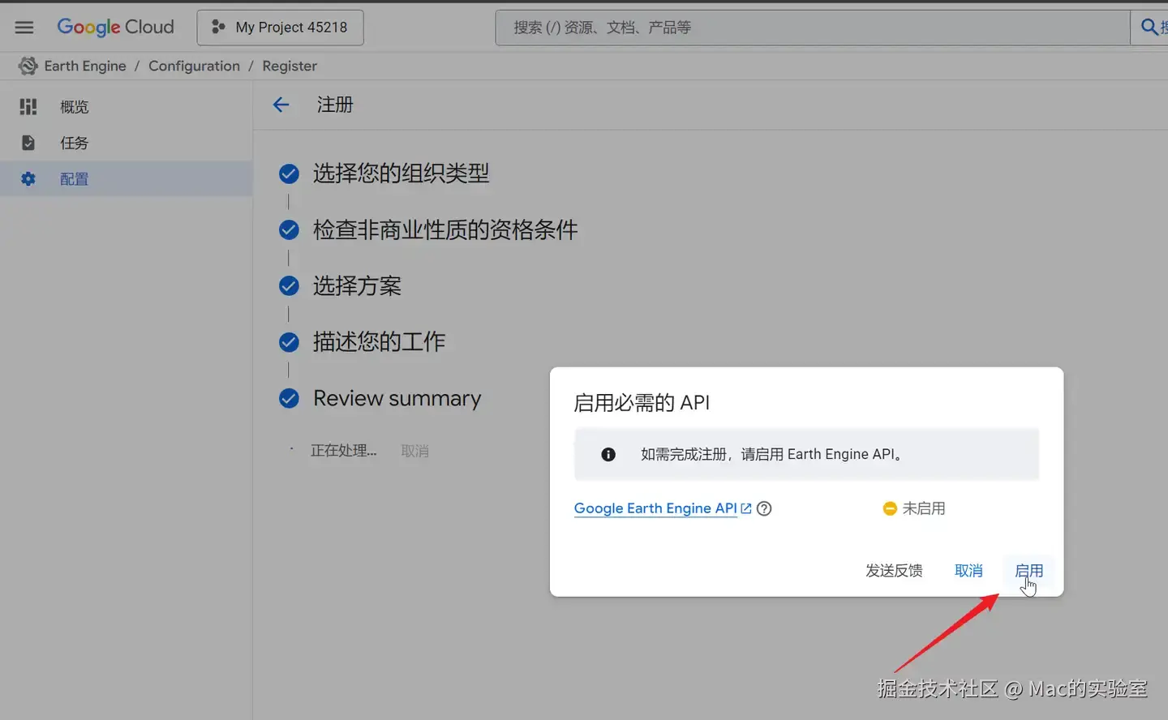
Task: Click the external-link icon after the API link
Action: [746, 508]
